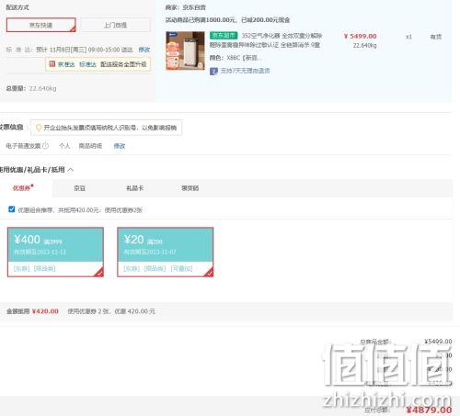Open 支持7天无理由退货 link
Viewport: 460px width, 416px height.
245,71
